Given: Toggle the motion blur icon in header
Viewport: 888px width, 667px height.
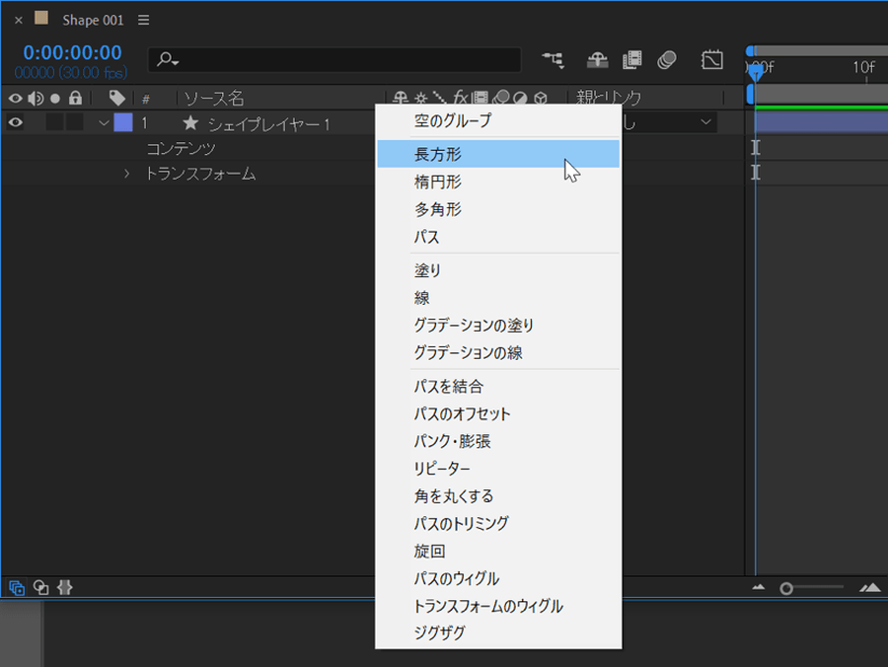Looking at the screenshot, I should [667, 60].
